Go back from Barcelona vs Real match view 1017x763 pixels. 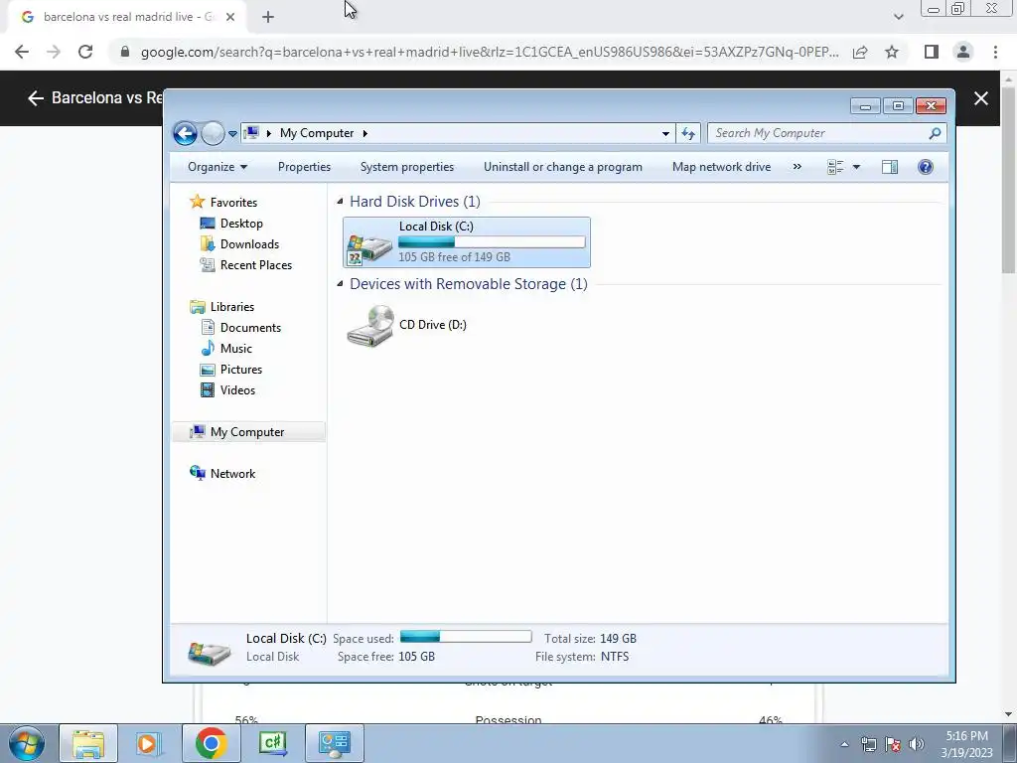tap(36, 98)
